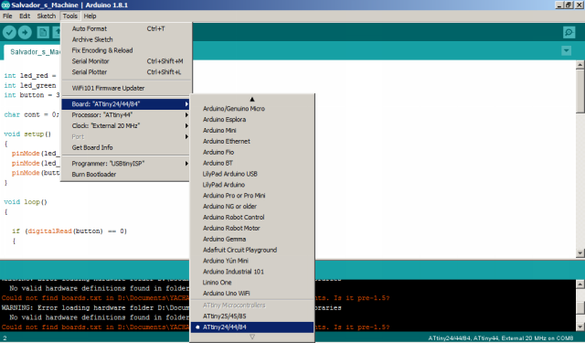Click the 'void loop()' code line
This screenshot has width=585, height=343.
(x=26, y=202)
